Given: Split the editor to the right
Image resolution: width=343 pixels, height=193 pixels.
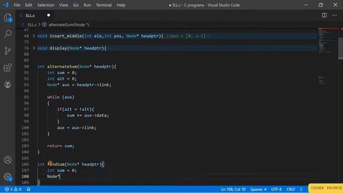Looking at the screenshot, I should coord(324,15).
